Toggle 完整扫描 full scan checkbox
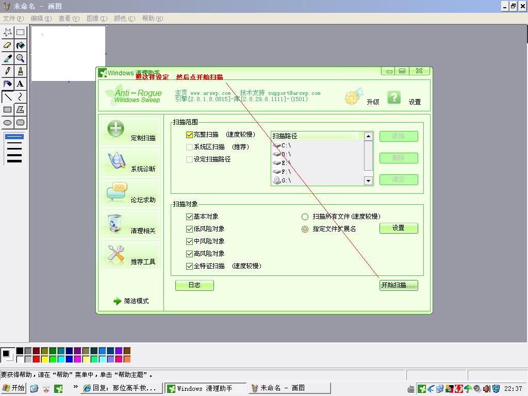Screen dimensions: 528x396 tap(189, 135)
